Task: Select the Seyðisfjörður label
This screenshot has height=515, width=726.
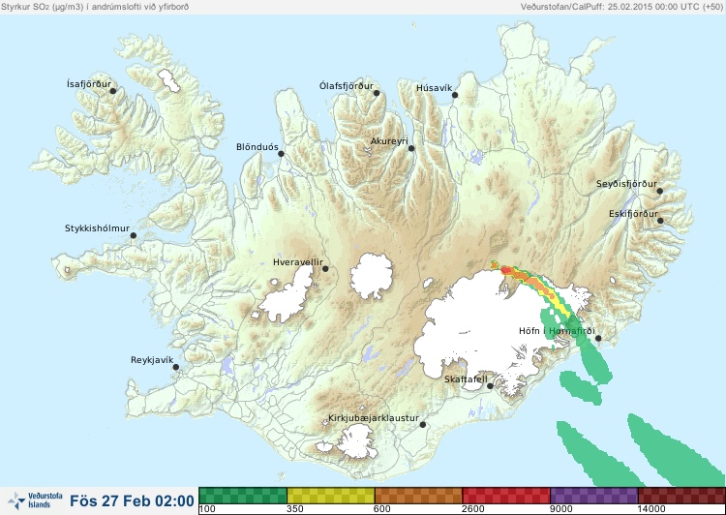Action: point(626,184)
